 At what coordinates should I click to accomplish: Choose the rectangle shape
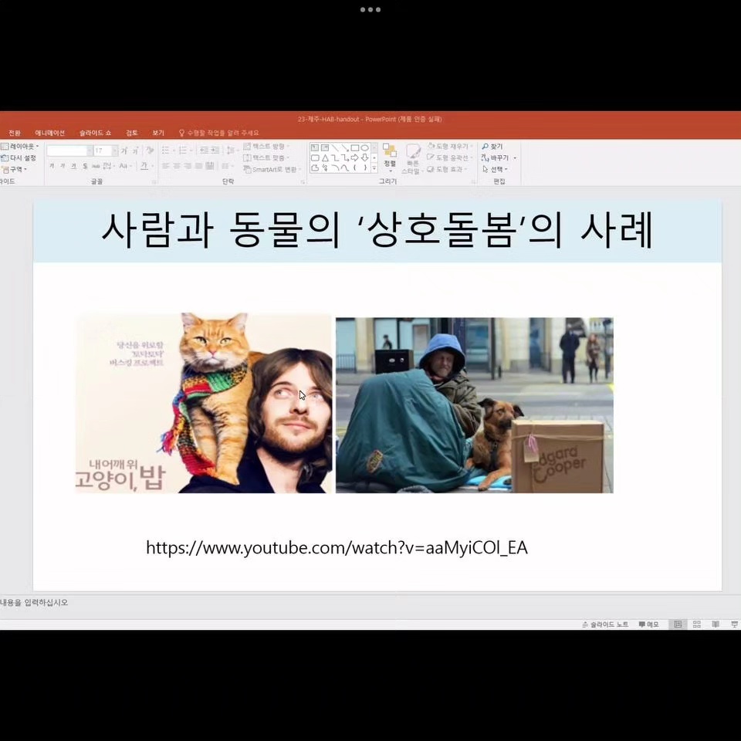click(x=354, y=148)
